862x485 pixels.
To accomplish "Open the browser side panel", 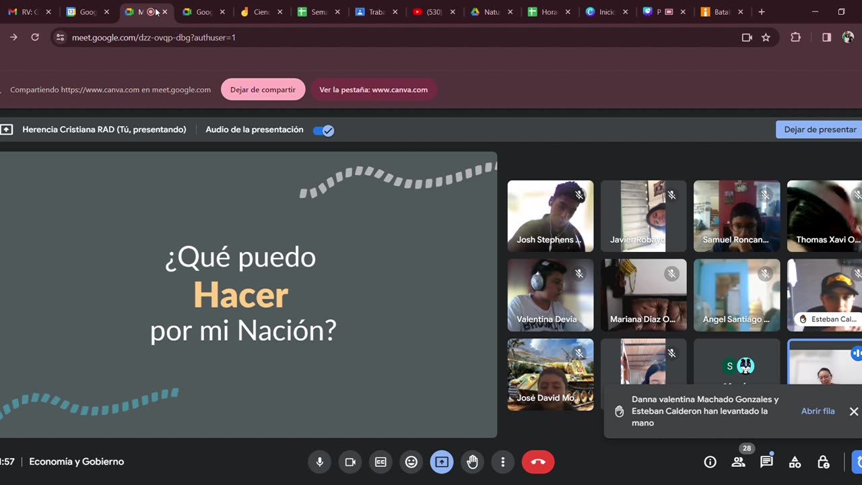I will (826, 38).
